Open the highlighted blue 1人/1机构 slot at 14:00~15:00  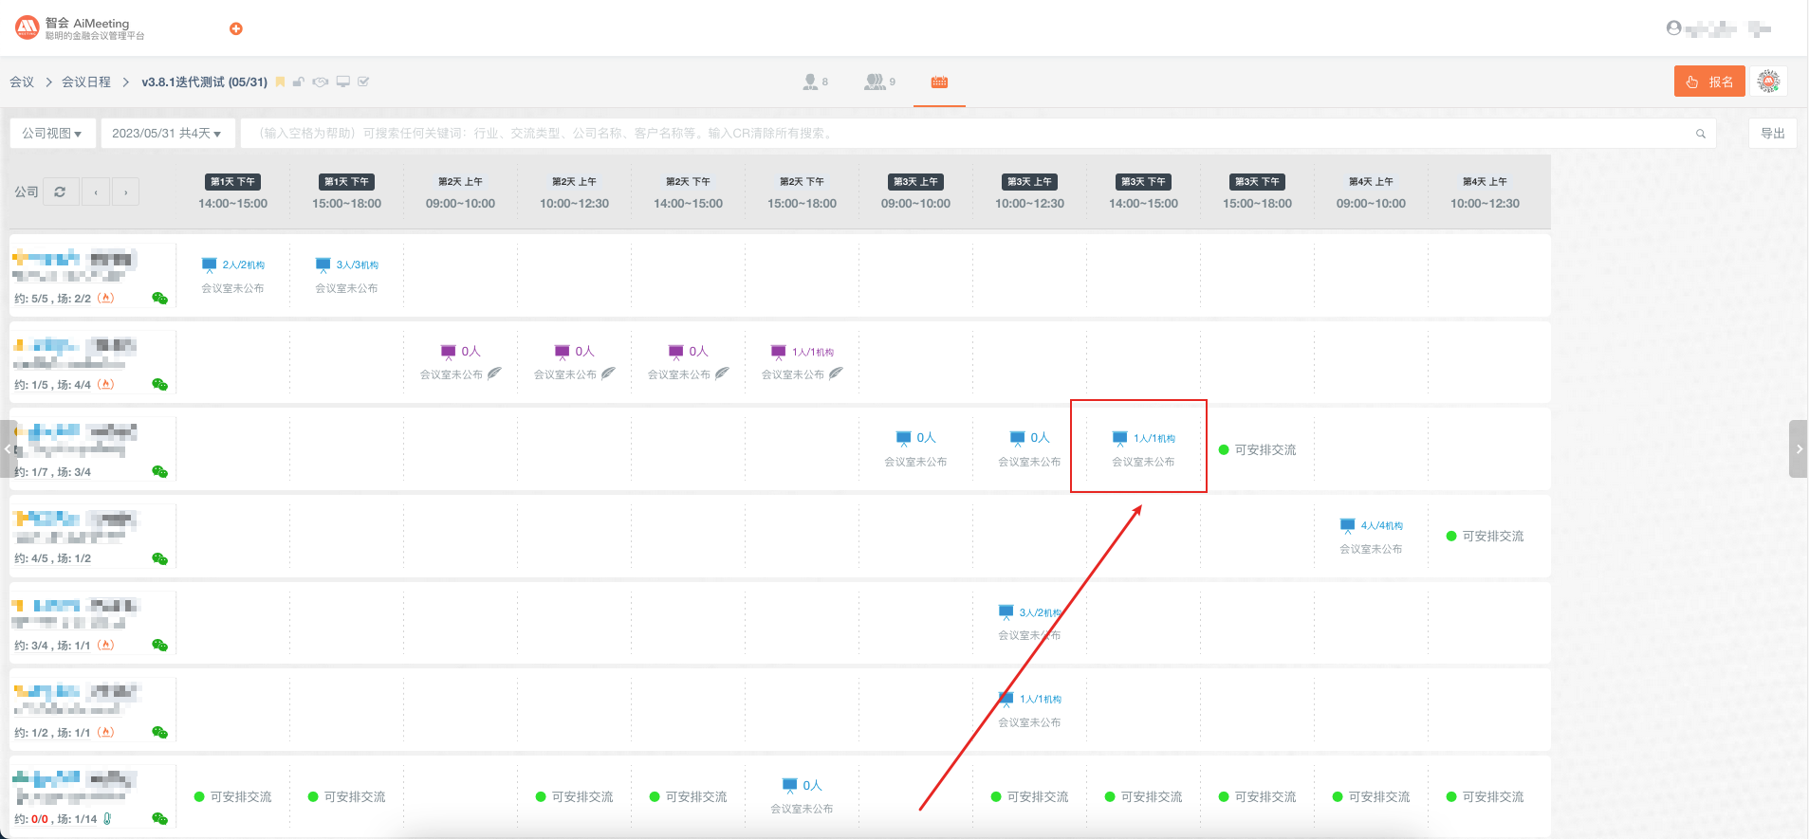point(1143,448)
